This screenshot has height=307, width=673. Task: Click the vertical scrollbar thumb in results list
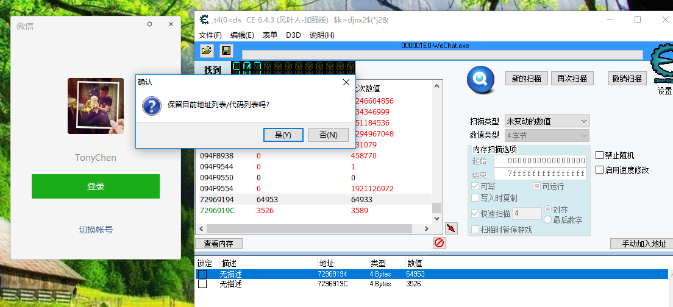point(436,208)
